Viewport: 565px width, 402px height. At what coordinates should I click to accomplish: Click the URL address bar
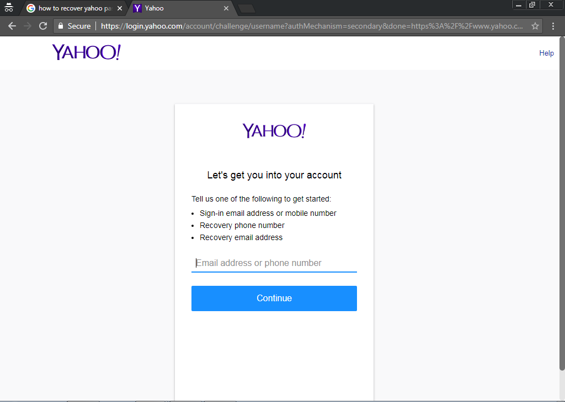pos(309,26)
